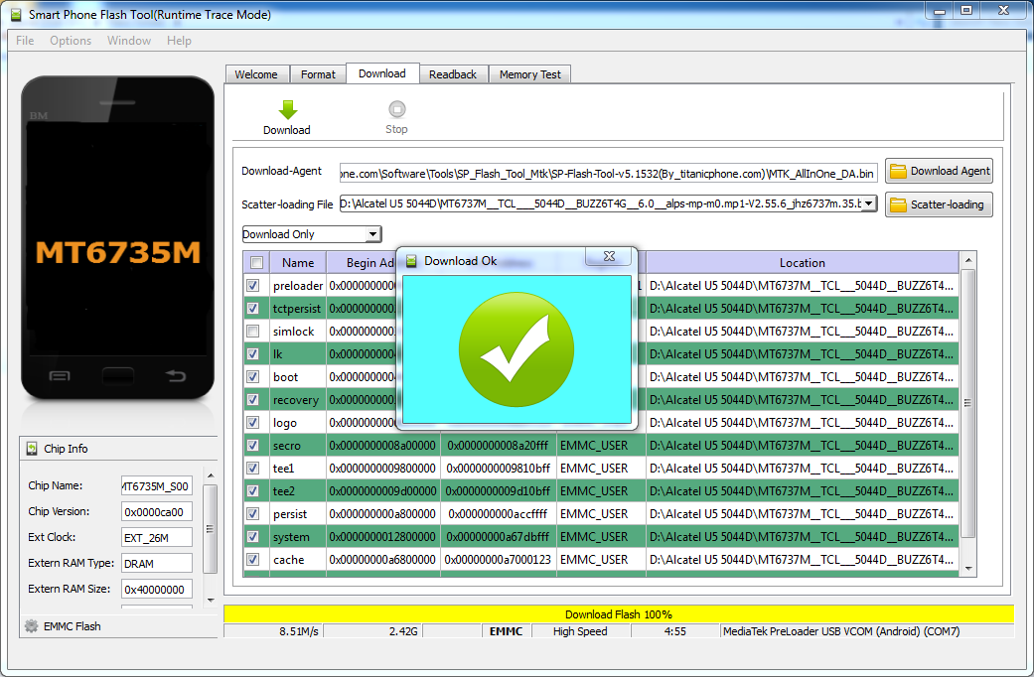
Task: Click the Chip Info scroll up arrow
Action: [211, 475]
